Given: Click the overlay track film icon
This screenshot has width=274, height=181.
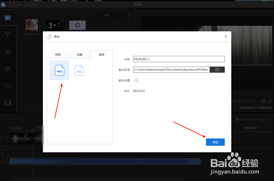Looking at the screenshot, I should coord(3,148).
